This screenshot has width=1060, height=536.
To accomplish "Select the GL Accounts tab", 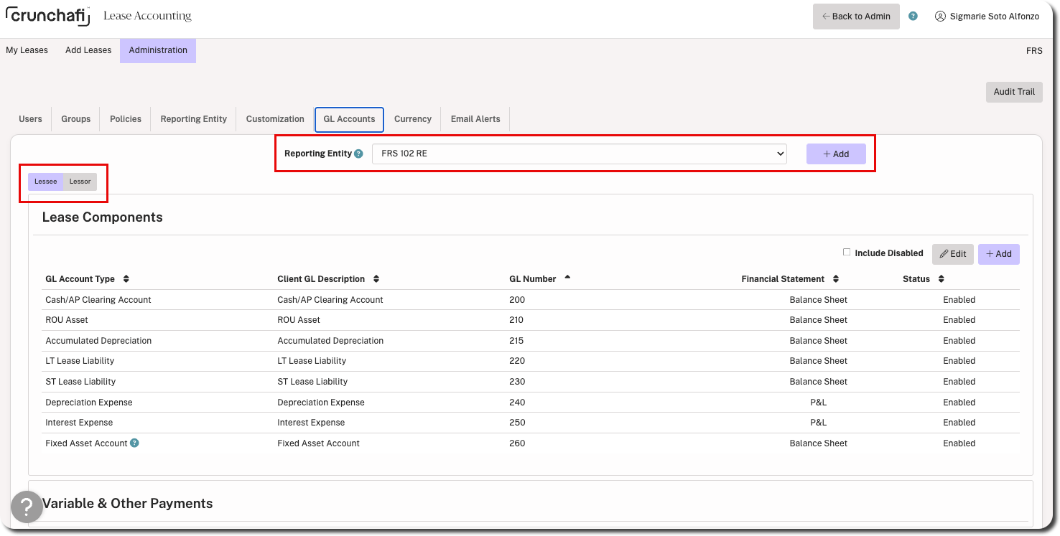I will pyautogui.click(x=349, y=119).
